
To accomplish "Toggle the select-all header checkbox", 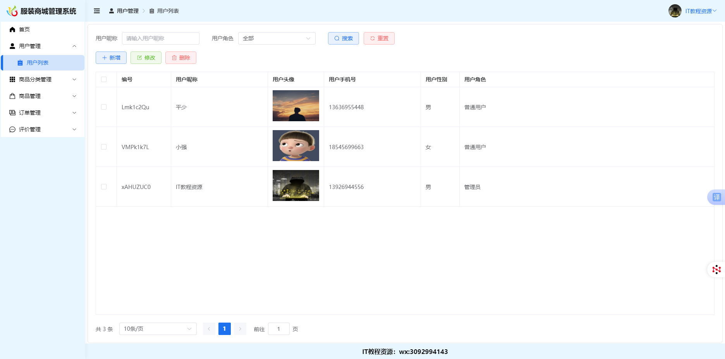I will pyautogui.click(x=104, y=79).
